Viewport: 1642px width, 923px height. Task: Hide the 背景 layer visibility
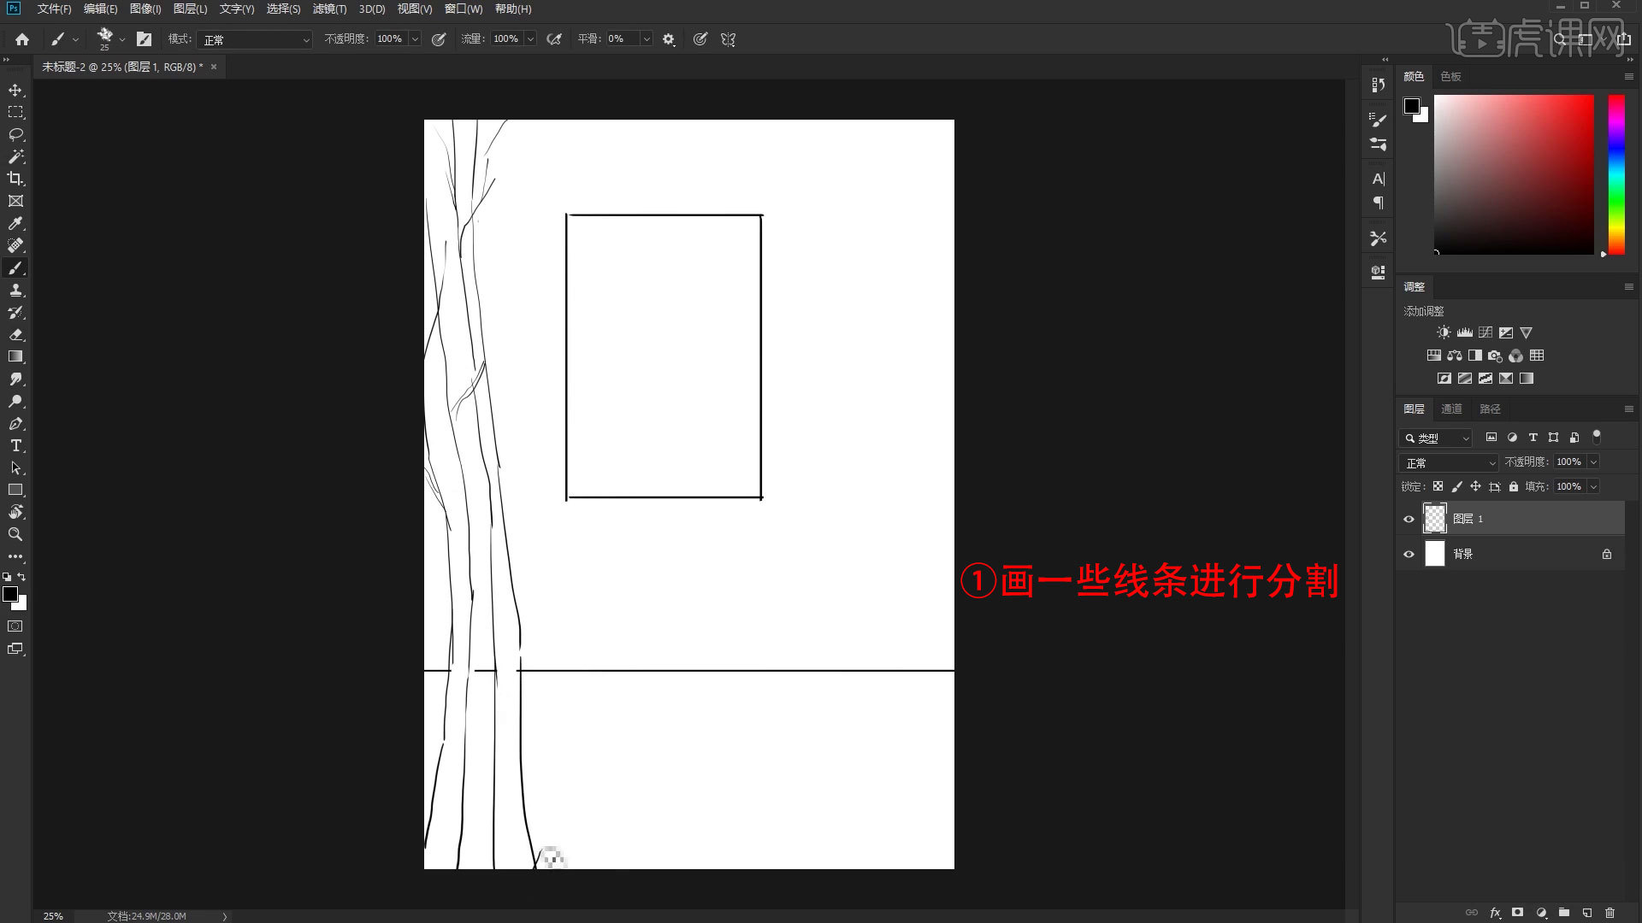point(1409,554)
